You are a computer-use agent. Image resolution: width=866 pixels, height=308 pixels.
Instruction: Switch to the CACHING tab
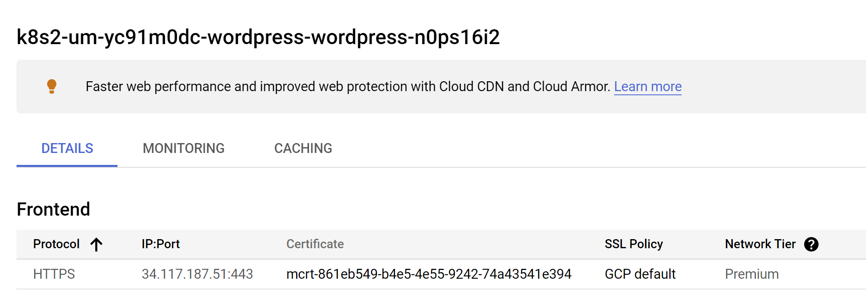pos(303,148)
